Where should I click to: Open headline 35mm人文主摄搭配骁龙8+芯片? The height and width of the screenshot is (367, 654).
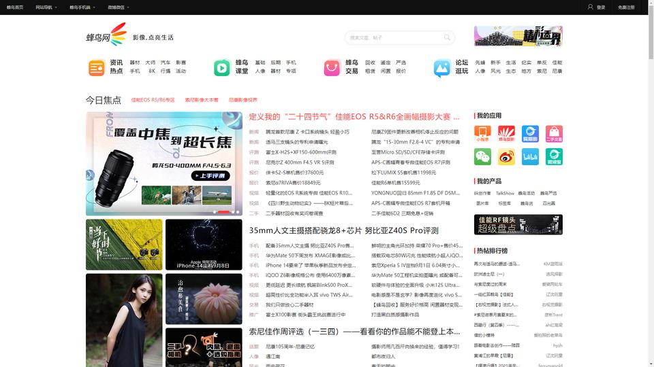[343, 230]
